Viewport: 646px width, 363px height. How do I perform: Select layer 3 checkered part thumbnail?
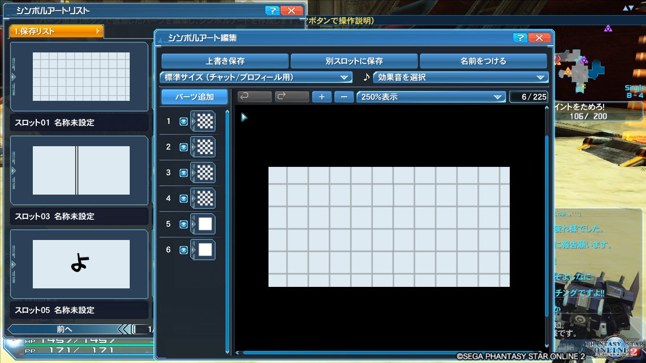pyautogui.click(x=203, y=173)
